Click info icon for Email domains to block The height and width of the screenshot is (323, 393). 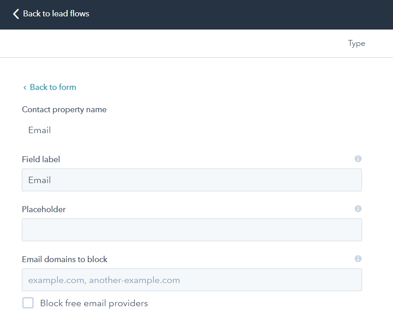(x=358, y=259)
